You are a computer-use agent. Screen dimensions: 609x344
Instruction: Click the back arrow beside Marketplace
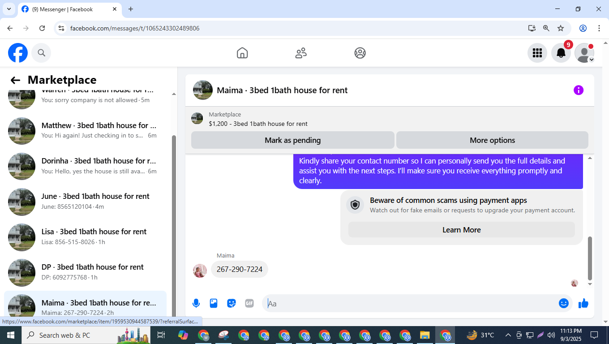point(15,80)
